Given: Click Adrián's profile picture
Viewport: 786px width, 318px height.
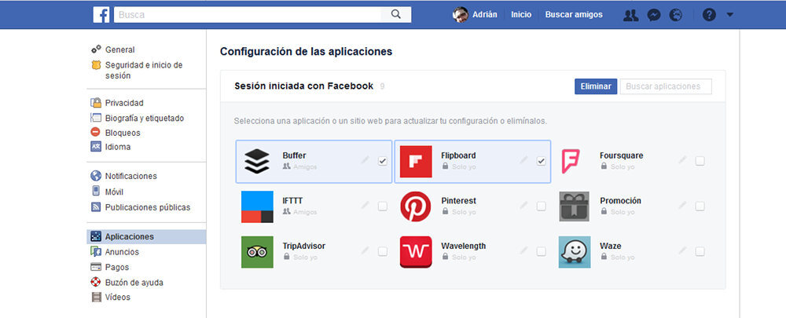Looking at the screenshot, I should click(460, 14).
